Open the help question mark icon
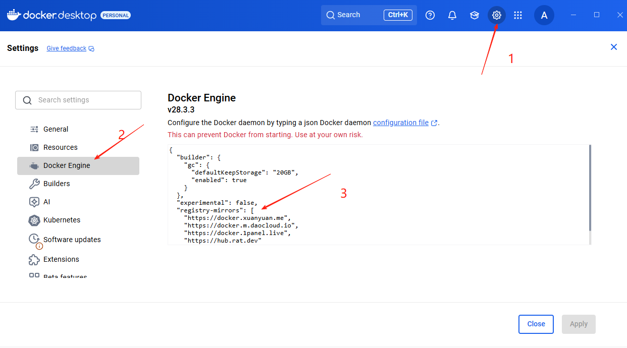This screenshot has width=627, height=348. click(x=430, y=15)
